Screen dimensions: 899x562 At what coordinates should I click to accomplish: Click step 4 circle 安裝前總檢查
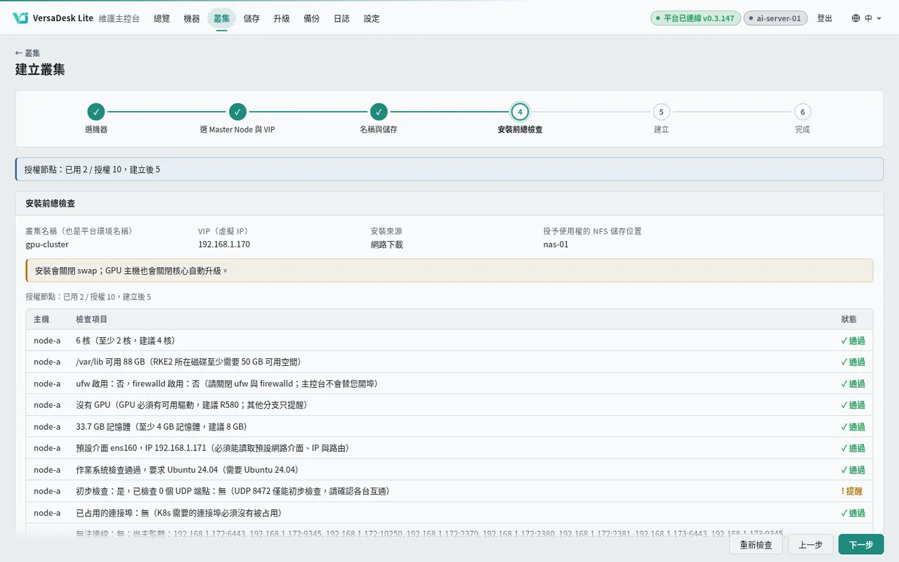[x=520, y=112]
